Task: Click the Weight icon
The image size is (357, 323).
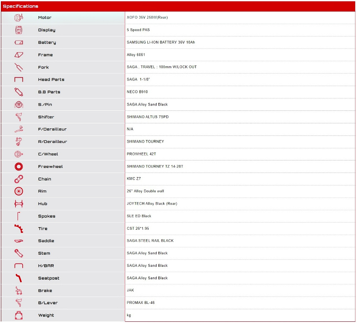Action: [x=19, y=315]
